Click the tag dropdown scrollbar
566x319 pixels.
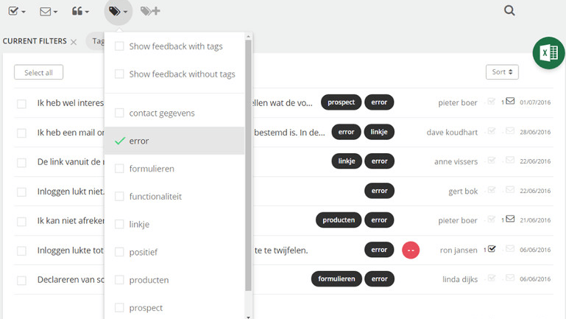pos(248,162)
